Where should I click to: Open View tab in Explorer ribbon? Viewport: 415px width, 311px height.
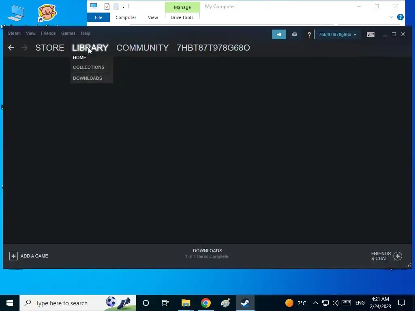click(x=153, y=17)
